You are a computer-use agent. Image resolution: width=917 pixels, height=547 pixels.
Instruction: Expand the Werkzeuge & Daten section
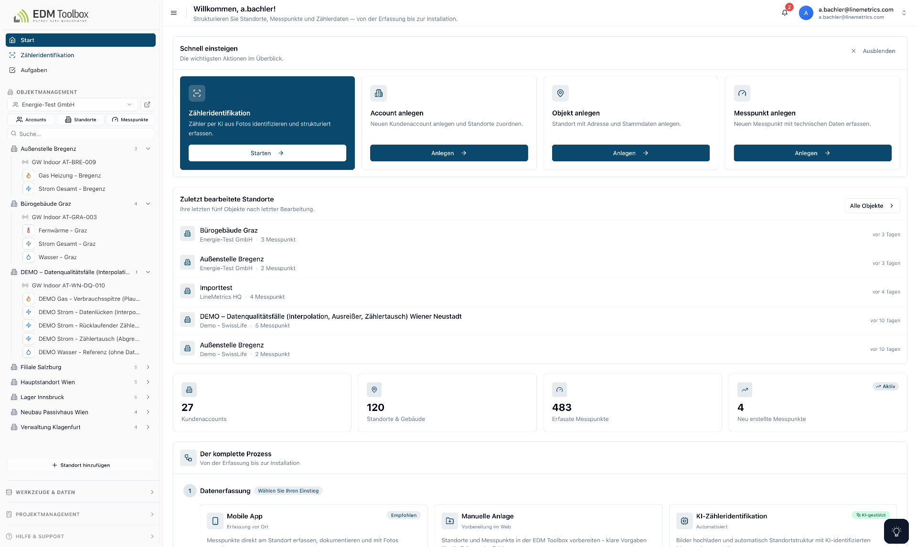[x=80, y=492]
